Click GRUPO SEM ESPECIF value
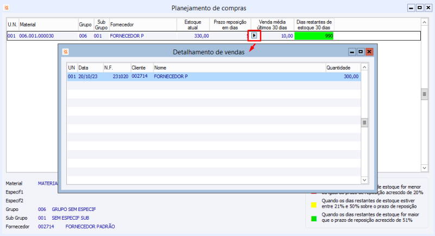Viewport: 435px width, 236px height. coord(74,209)
